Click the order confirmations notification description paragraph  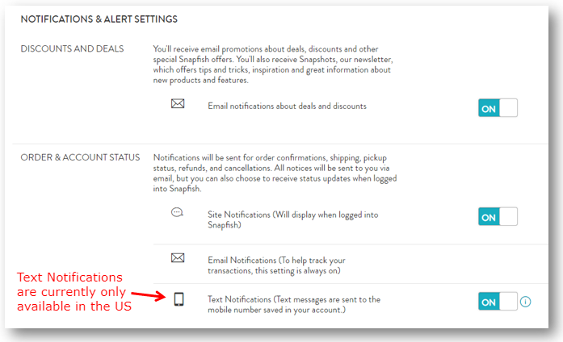point(275,173)
